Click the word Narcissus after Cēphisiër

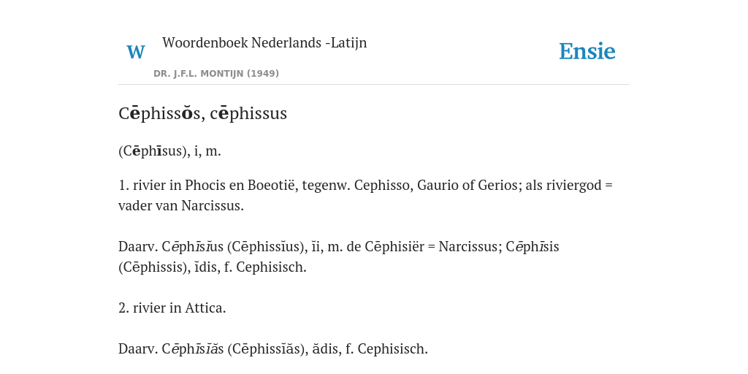tap(468, 247)
